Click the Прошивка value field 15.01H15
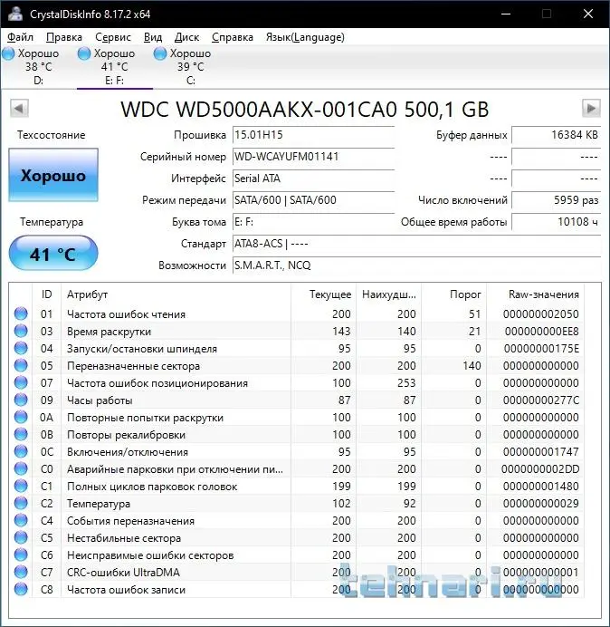 312,135
